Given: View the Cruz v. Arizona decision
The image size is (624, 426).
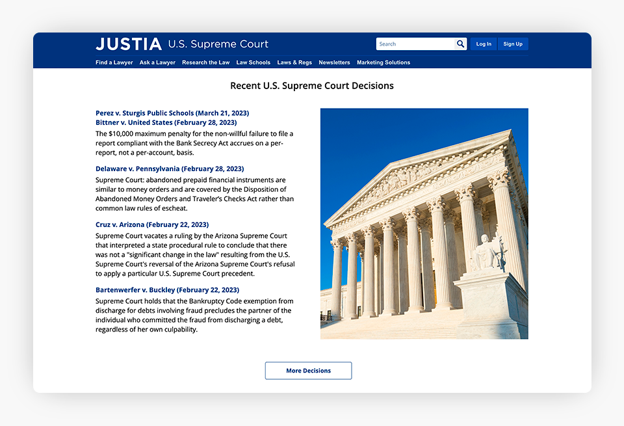Looking at the screenshot, I should (152, 225).
